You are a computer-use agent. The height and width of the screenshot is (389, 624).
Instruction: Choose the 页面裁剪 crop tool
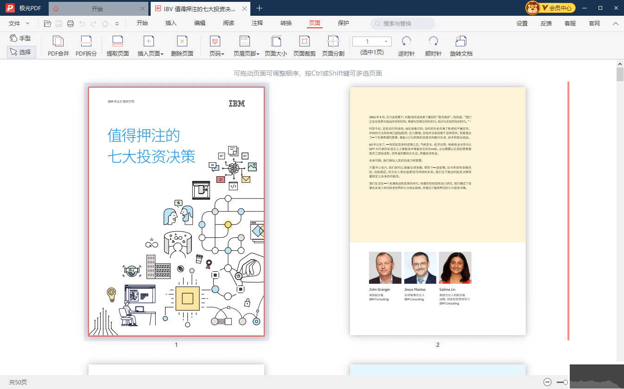tap(305, 46)
